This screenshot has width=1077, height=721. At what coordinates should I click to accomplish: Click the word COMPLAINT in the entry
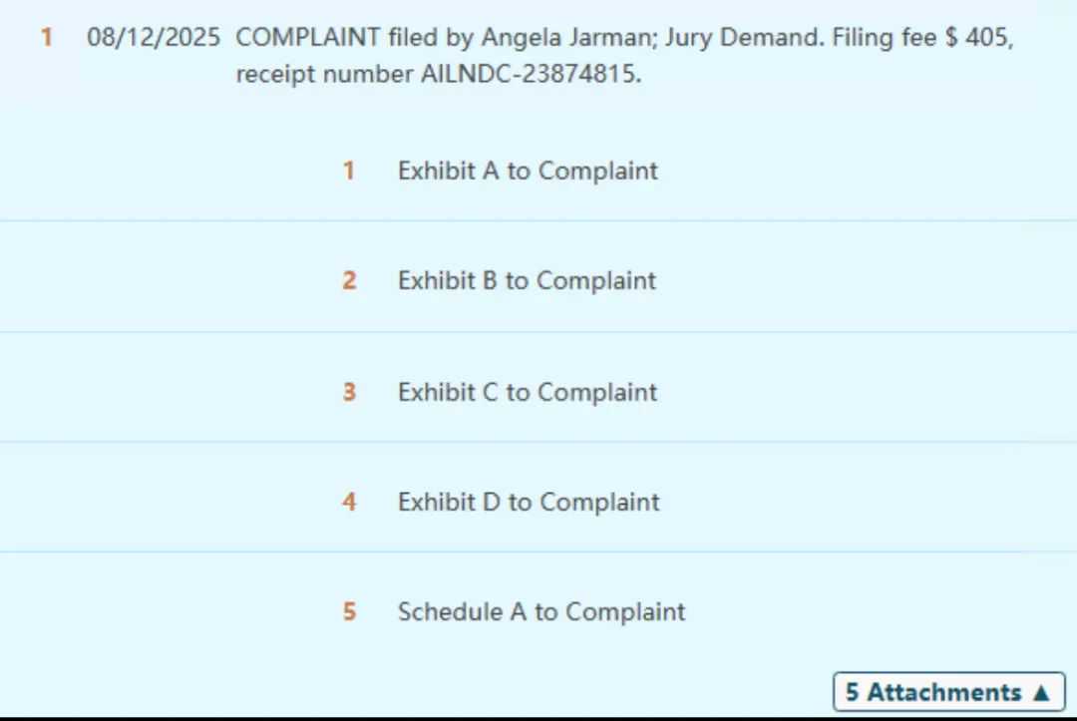(x=307, y=39)
